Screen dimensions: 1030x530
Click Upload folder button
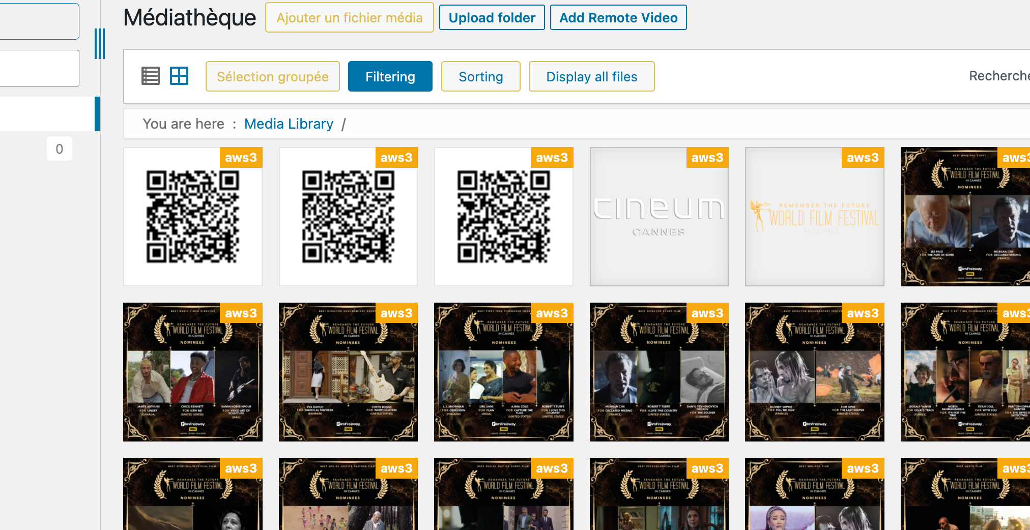point(492,17)
